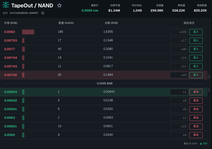Viewport: 212px width, 149px height.
Task: Buy at price 0.00743
Action: click(x=196, y=67)
